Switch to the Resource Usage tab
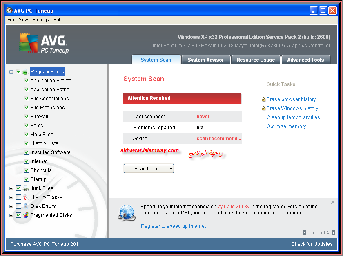Image resolution: width=343 pixels, height=256 pixels. point(256,60)
